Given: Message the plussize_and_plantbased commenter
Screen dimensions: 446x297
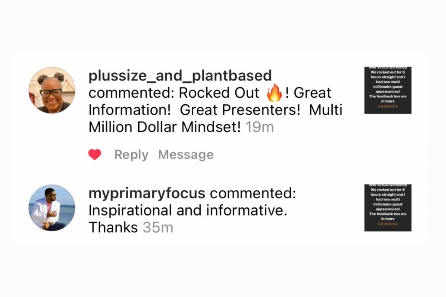Looking at the screenshot, I should coord(186,155).
